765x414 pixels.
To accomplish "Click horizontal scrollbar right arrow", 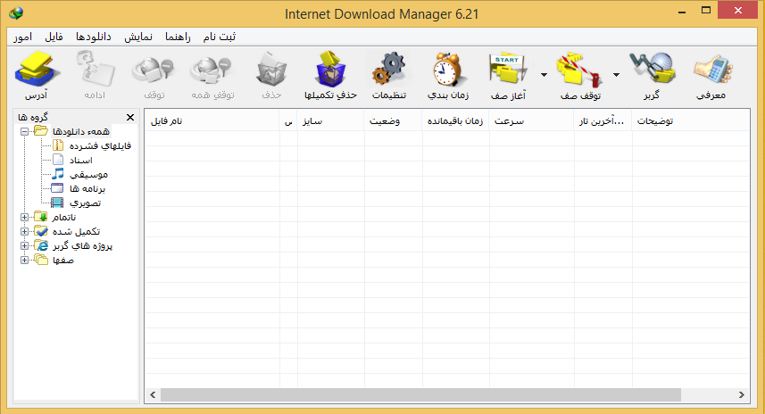I will [x=742, y=395].
